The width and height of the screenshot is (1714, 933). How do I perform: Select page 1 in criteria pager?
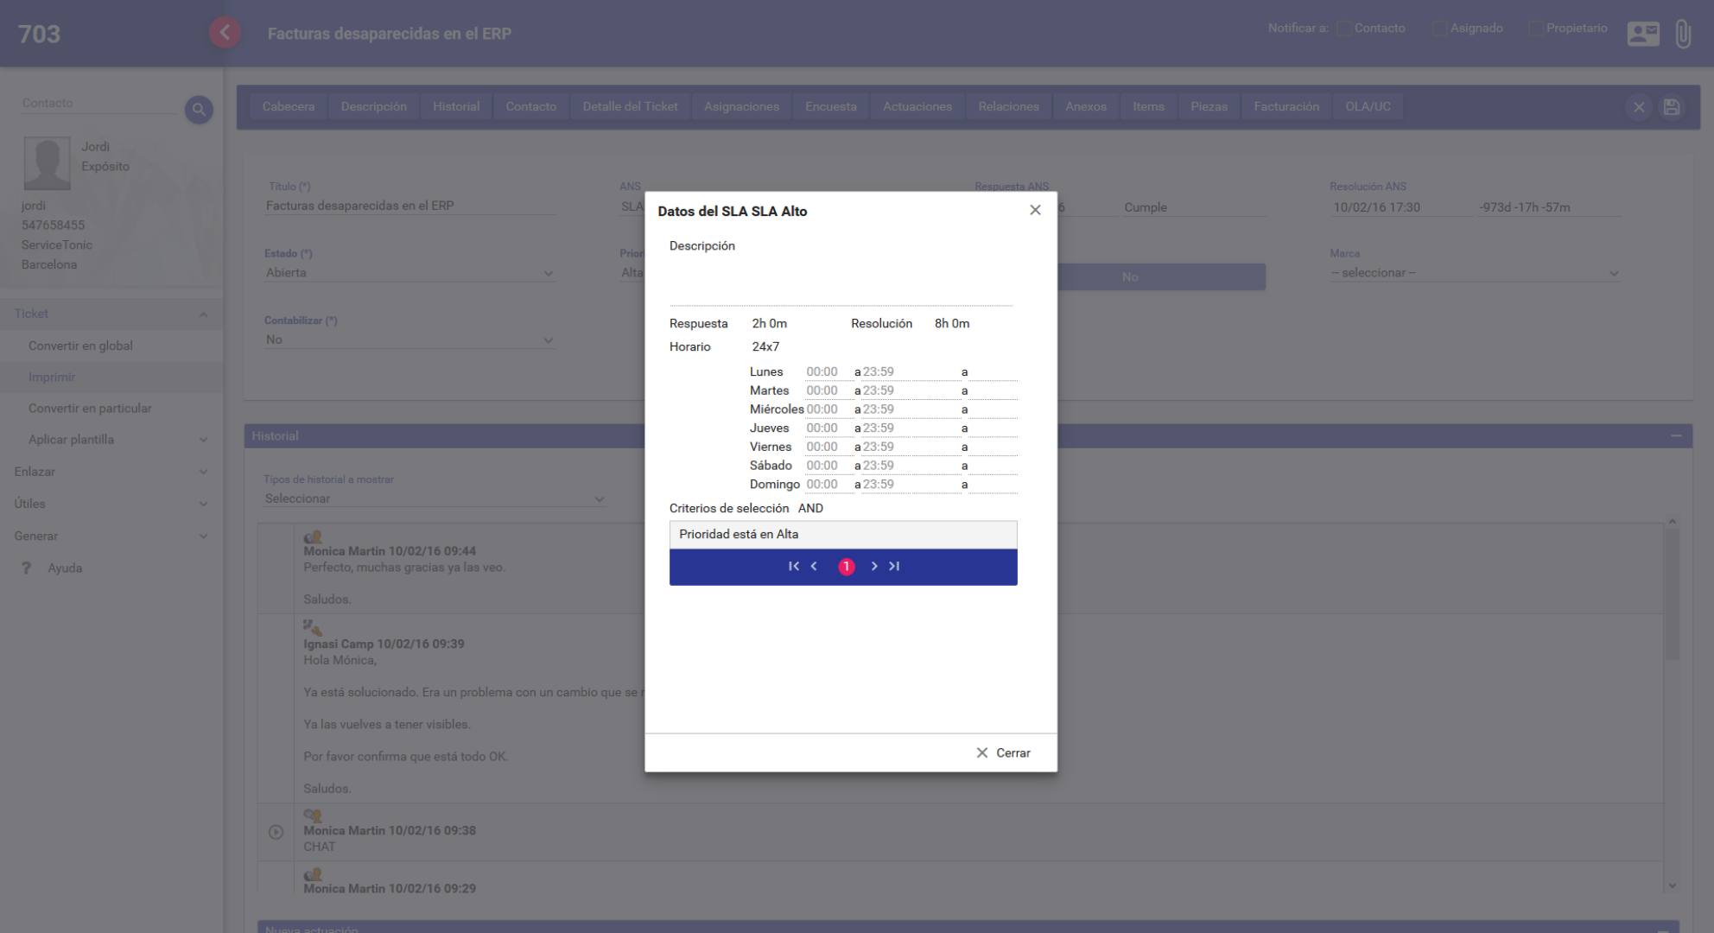tap(846, 567)
